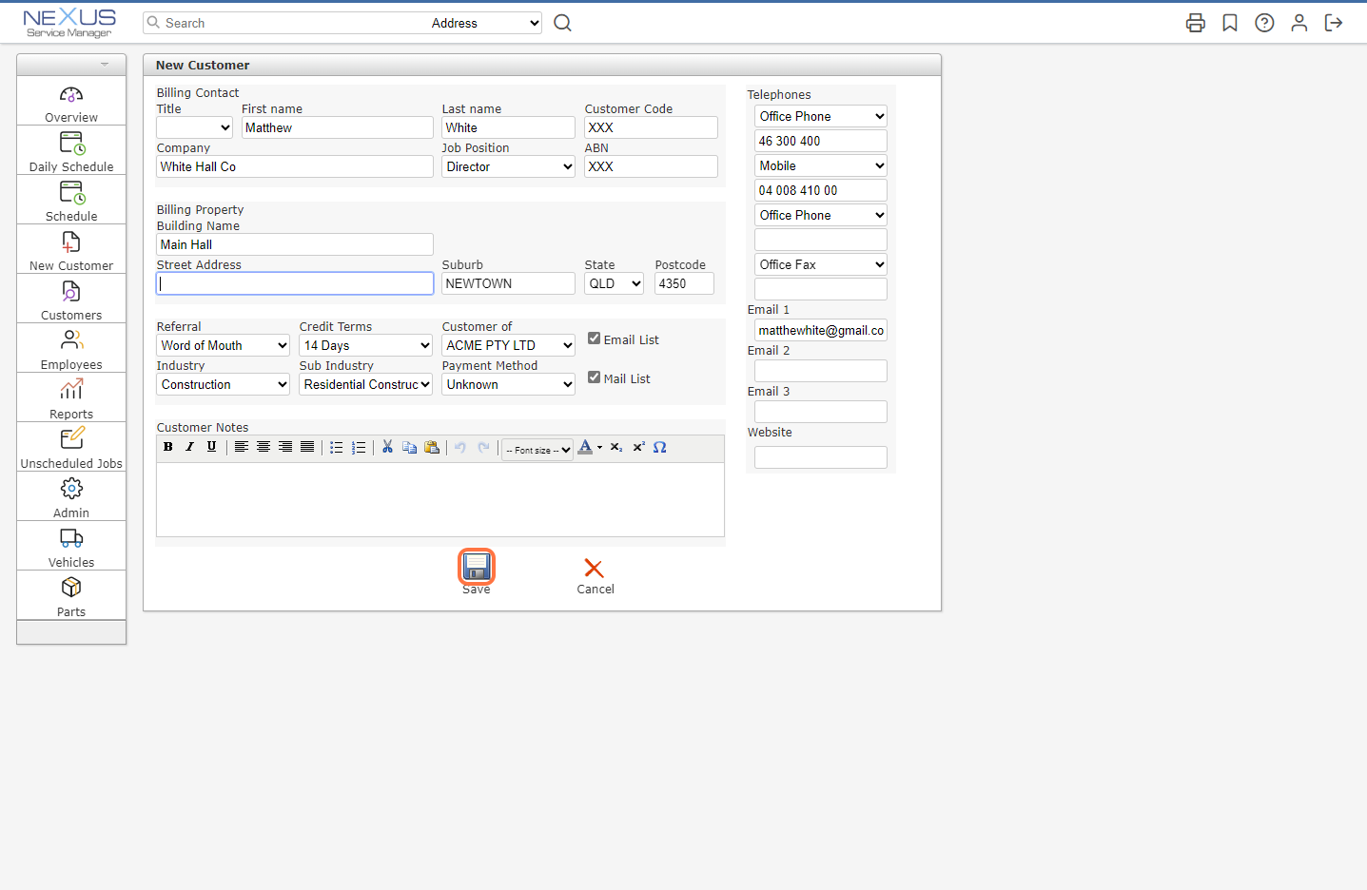This screenshot has width=1367, height=890.
Task: Open the Job Position dropdown
Action: (508, 166)
